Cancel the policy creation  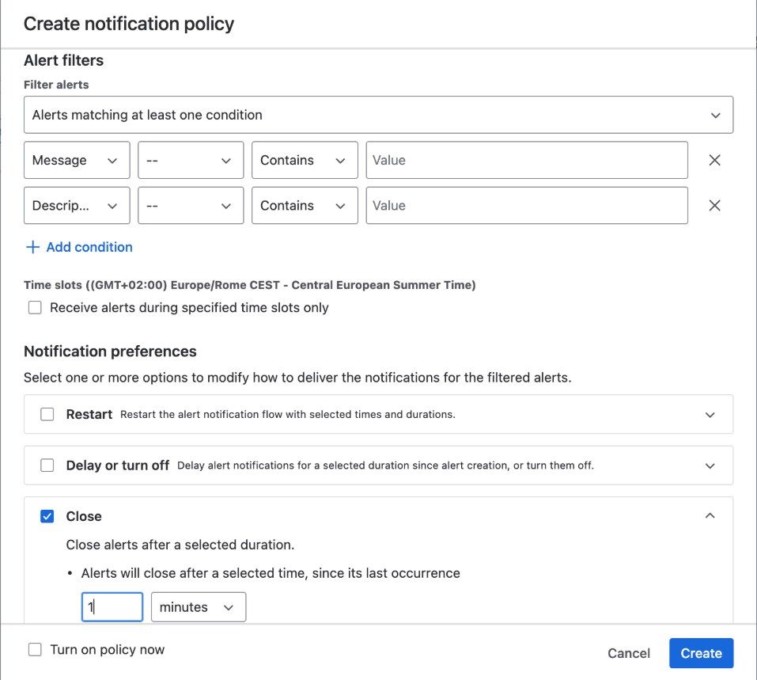(x=629, y=653)
